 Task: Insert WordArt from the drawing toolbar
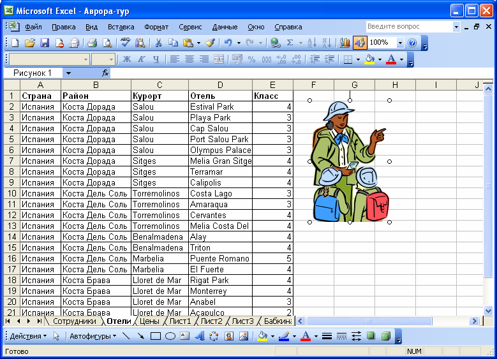[x=199, y=336]
